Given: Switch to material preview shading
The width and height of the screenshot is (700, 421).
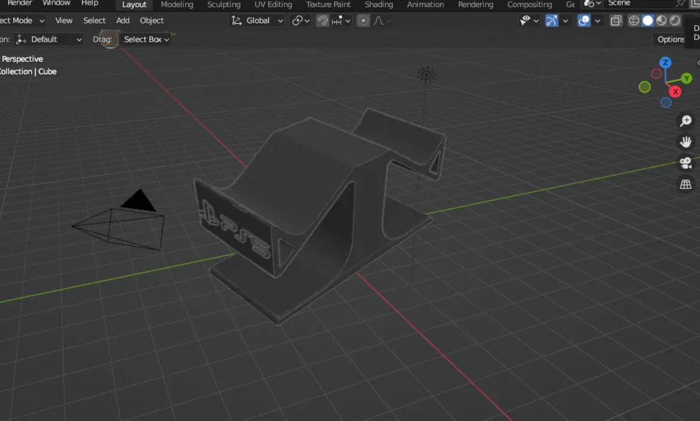Looking at the screenshot, I should [x=661, y=20].
